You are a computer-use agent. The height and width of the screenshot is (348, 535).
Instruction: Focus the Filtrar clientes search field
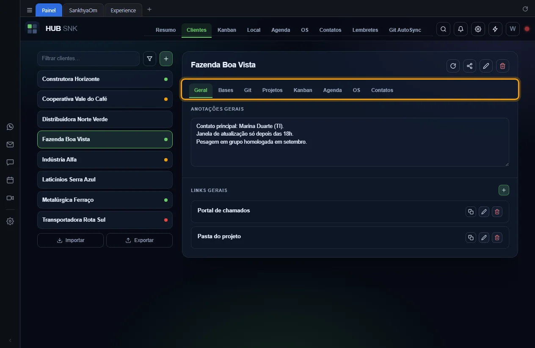tap(88, 59)
